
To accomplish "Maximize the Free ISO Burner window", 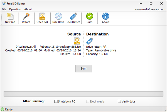I will [151, 3].
